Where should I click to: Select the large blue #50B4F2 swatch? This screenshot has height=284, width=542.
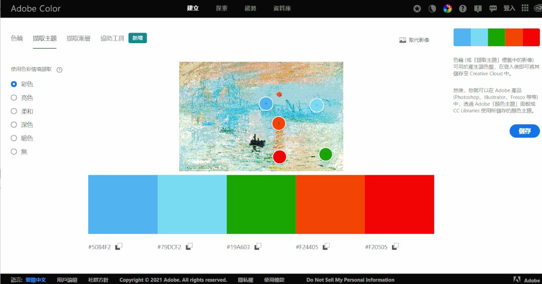click(x=123, y=204)
